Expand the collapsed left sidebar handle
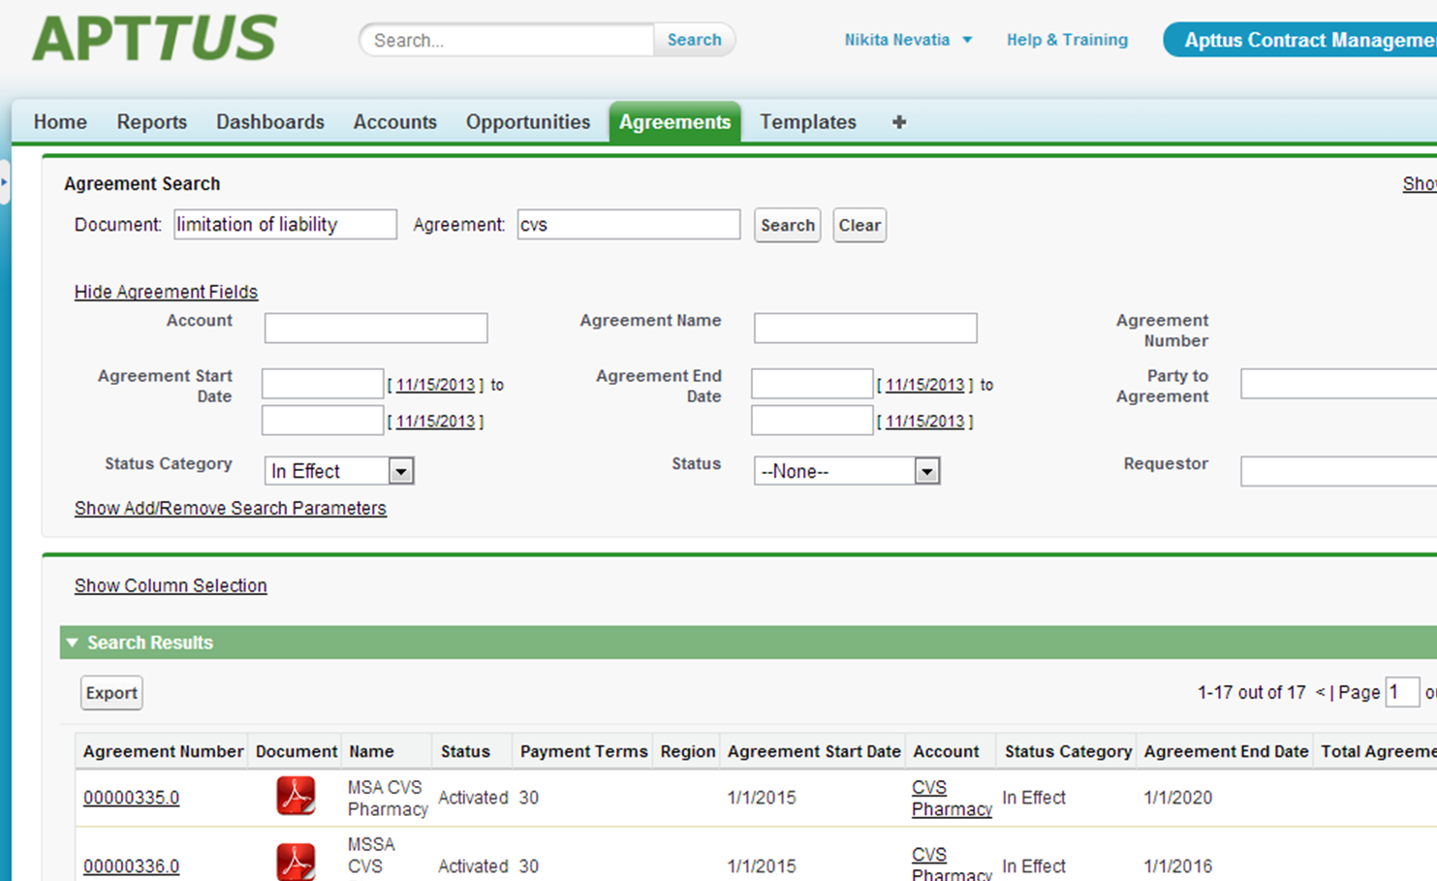The width and height of the screenshot is (1437, 881). coord(4,181)
